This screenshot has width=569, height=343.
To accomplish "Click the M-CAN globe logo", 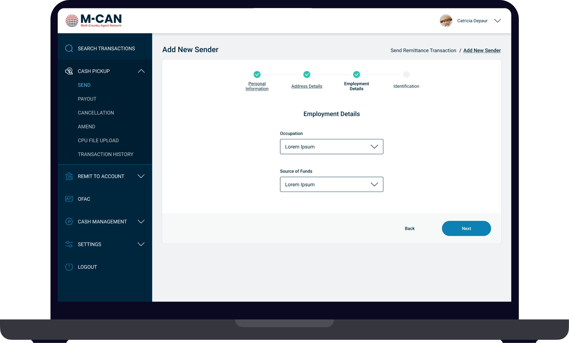I will [x=72, y=21].
